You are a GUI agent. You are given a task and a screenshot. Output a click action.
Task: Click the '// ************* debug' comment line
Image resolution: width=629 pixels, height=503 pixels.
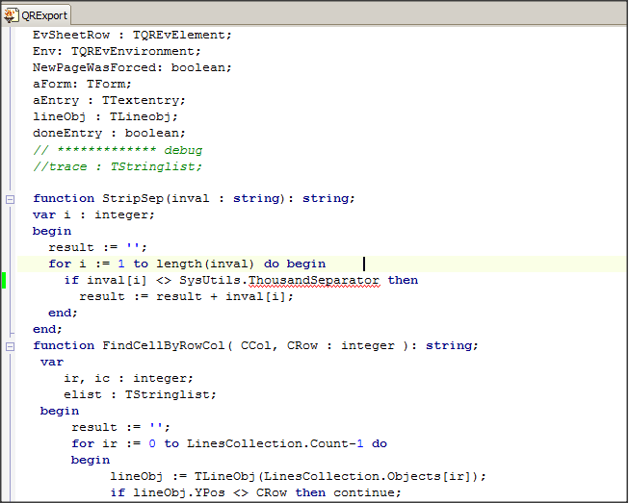tap(118, 150)
